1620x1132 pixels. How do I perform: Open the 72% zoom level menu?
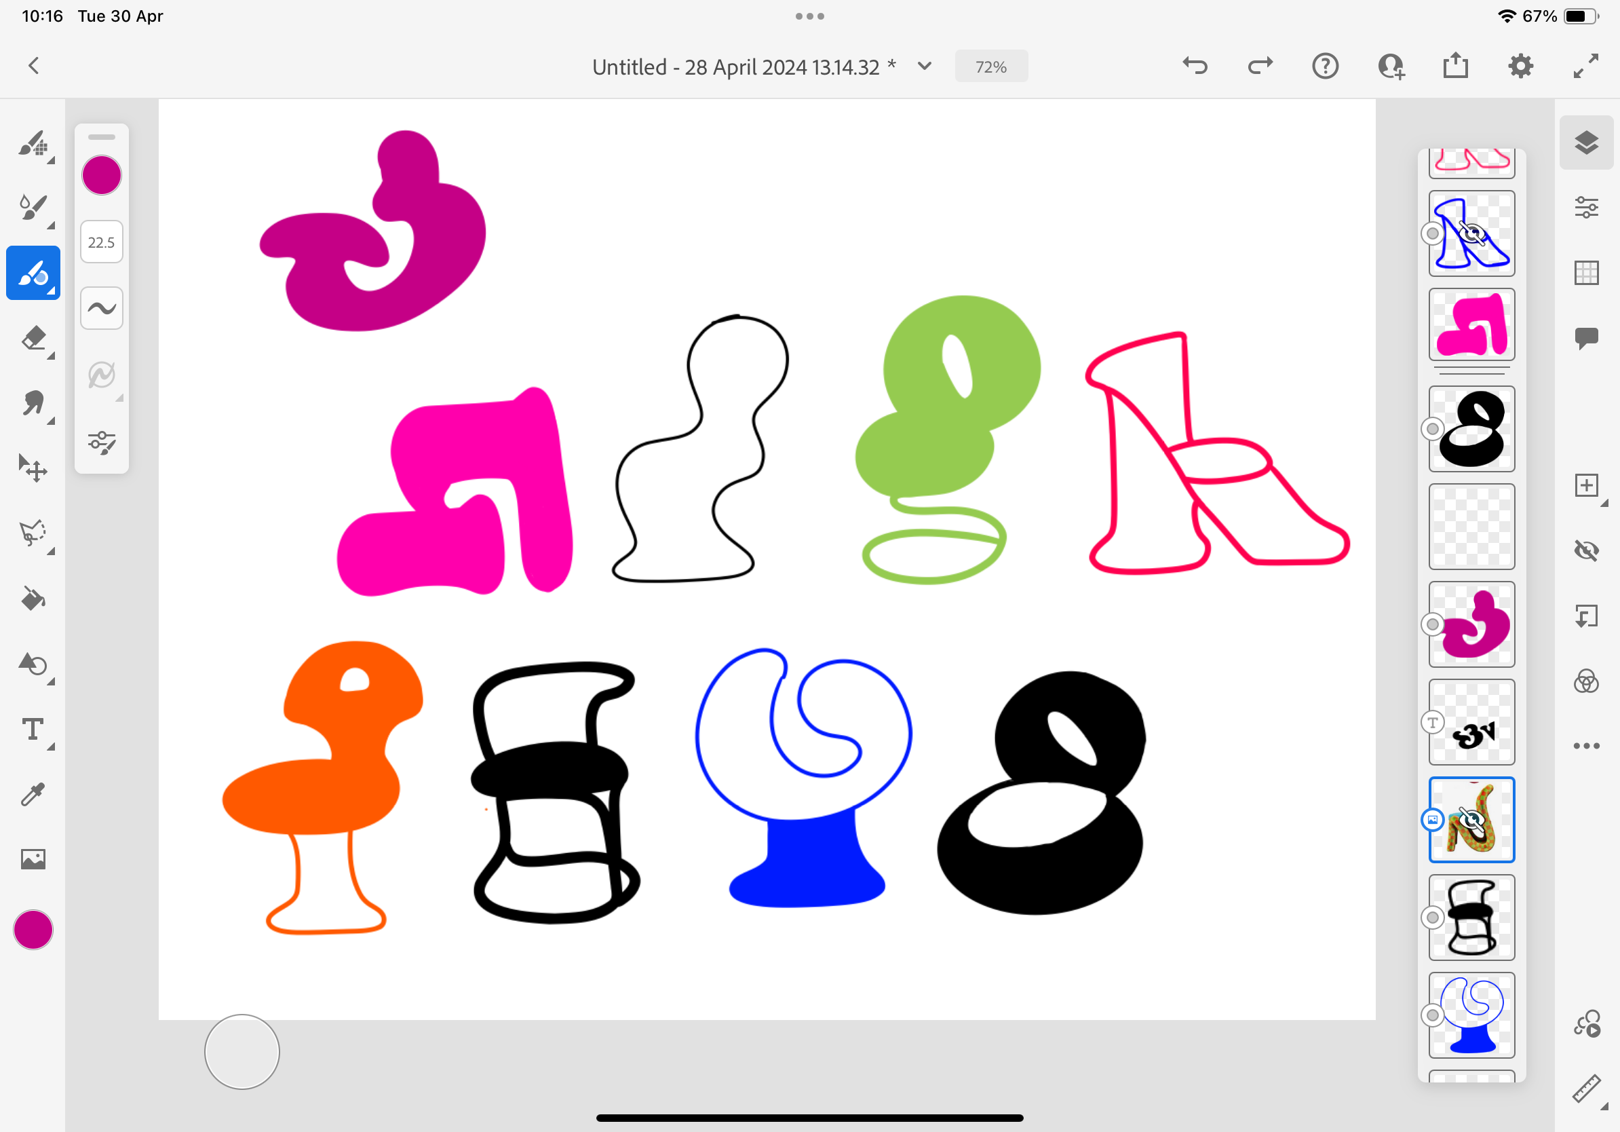coord(990,67)
